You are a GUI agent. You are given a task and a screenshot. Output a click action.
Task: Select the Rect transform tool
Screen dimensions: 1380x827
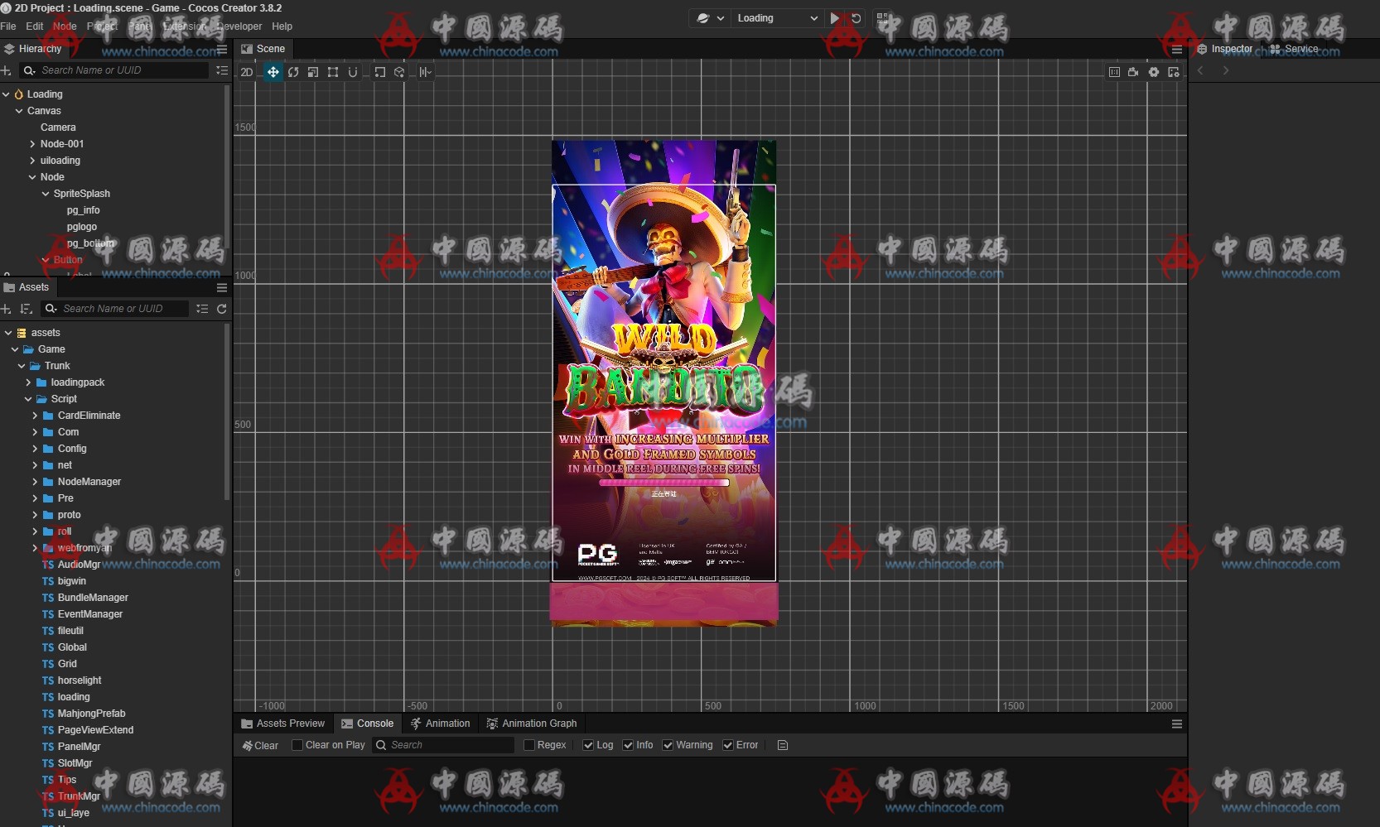[x=333, y=72]
